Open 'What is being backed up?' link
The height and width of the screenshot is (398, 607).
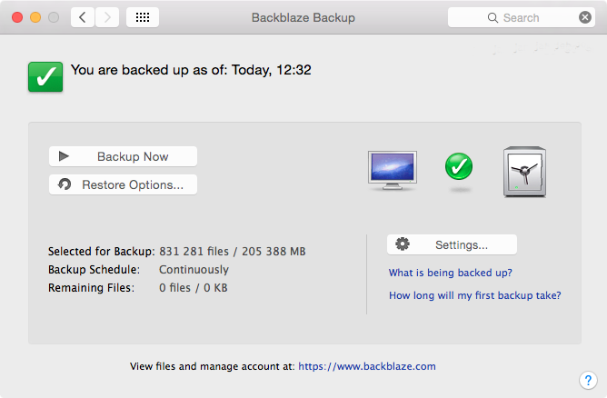450,273
